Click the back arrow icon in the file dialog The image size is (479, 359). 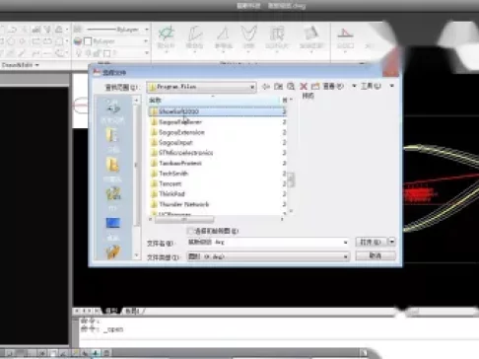click(265, 87)
